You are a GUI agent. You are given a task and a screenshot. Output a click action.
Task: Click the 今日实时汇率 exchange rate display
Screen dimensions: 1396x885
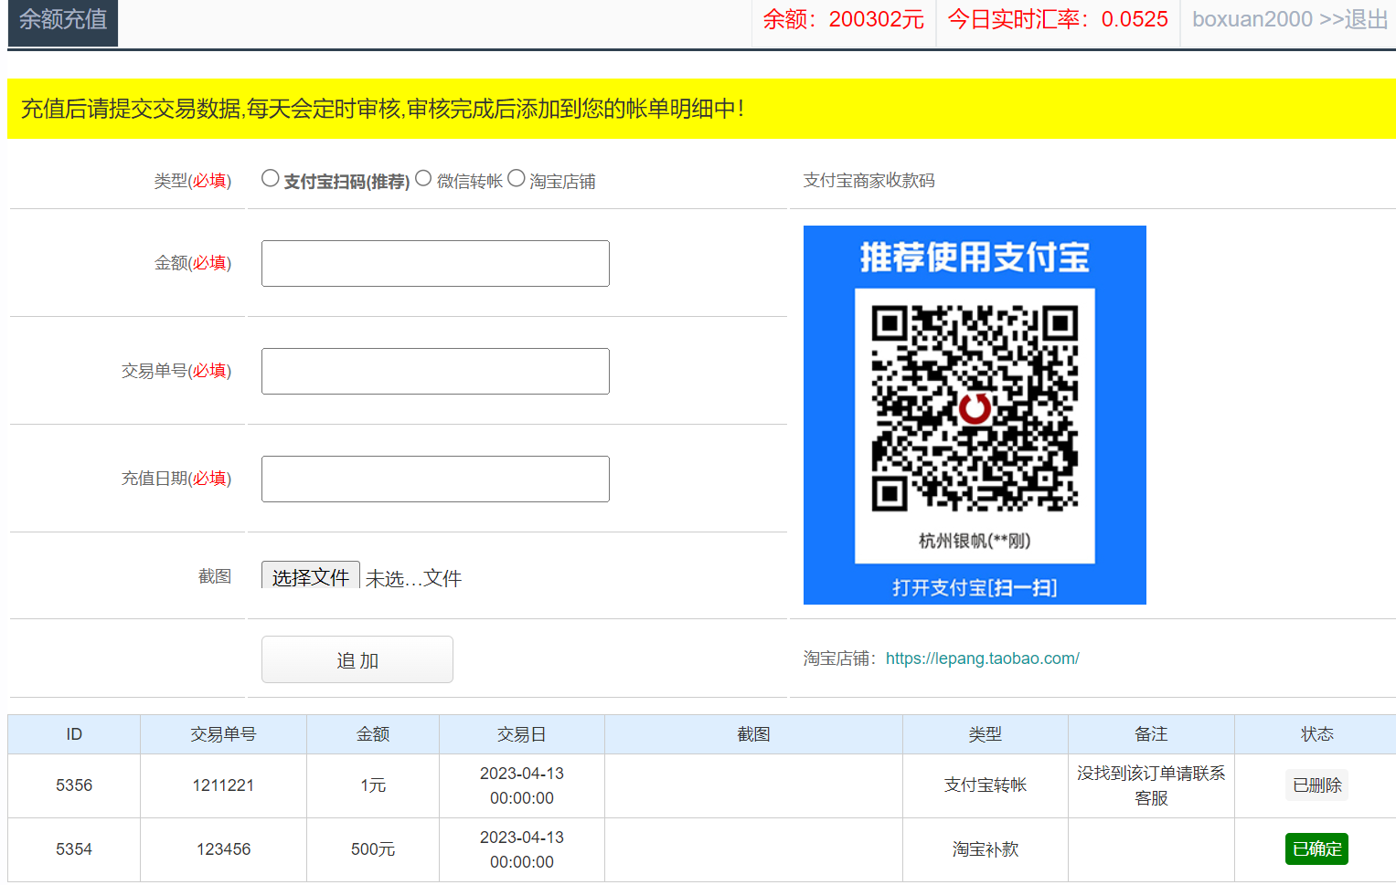[1058, 20]
